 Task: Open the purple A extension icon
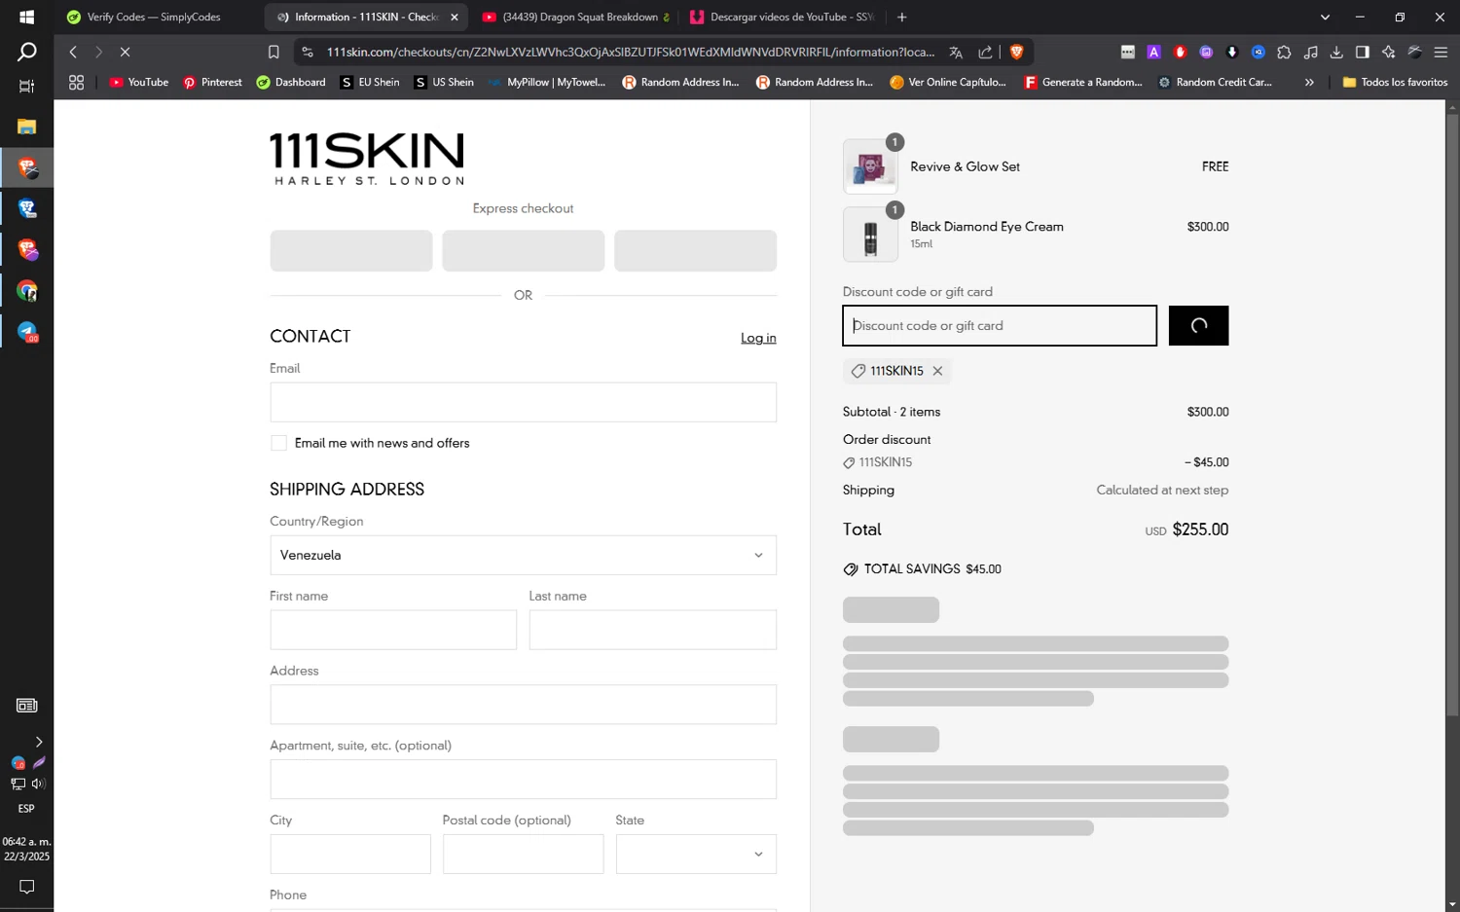1153,53
